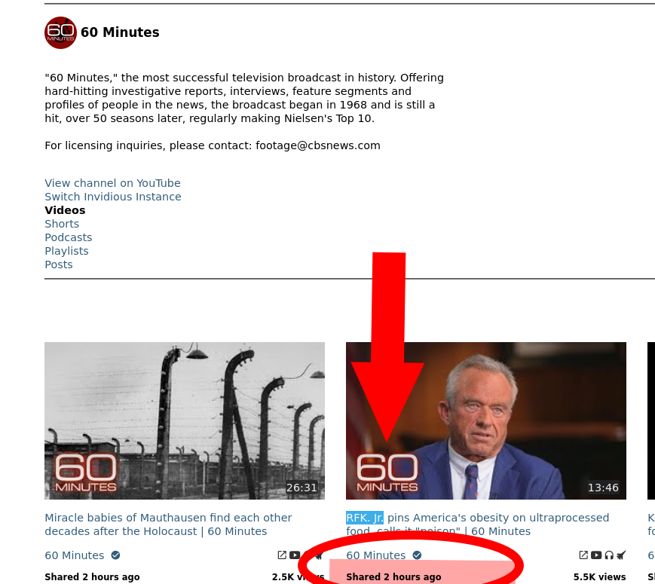Click verified badge beside Mauthausen video's 60 Minutes
The height and width of the screenshot is (584, 655).
(116, 555)
